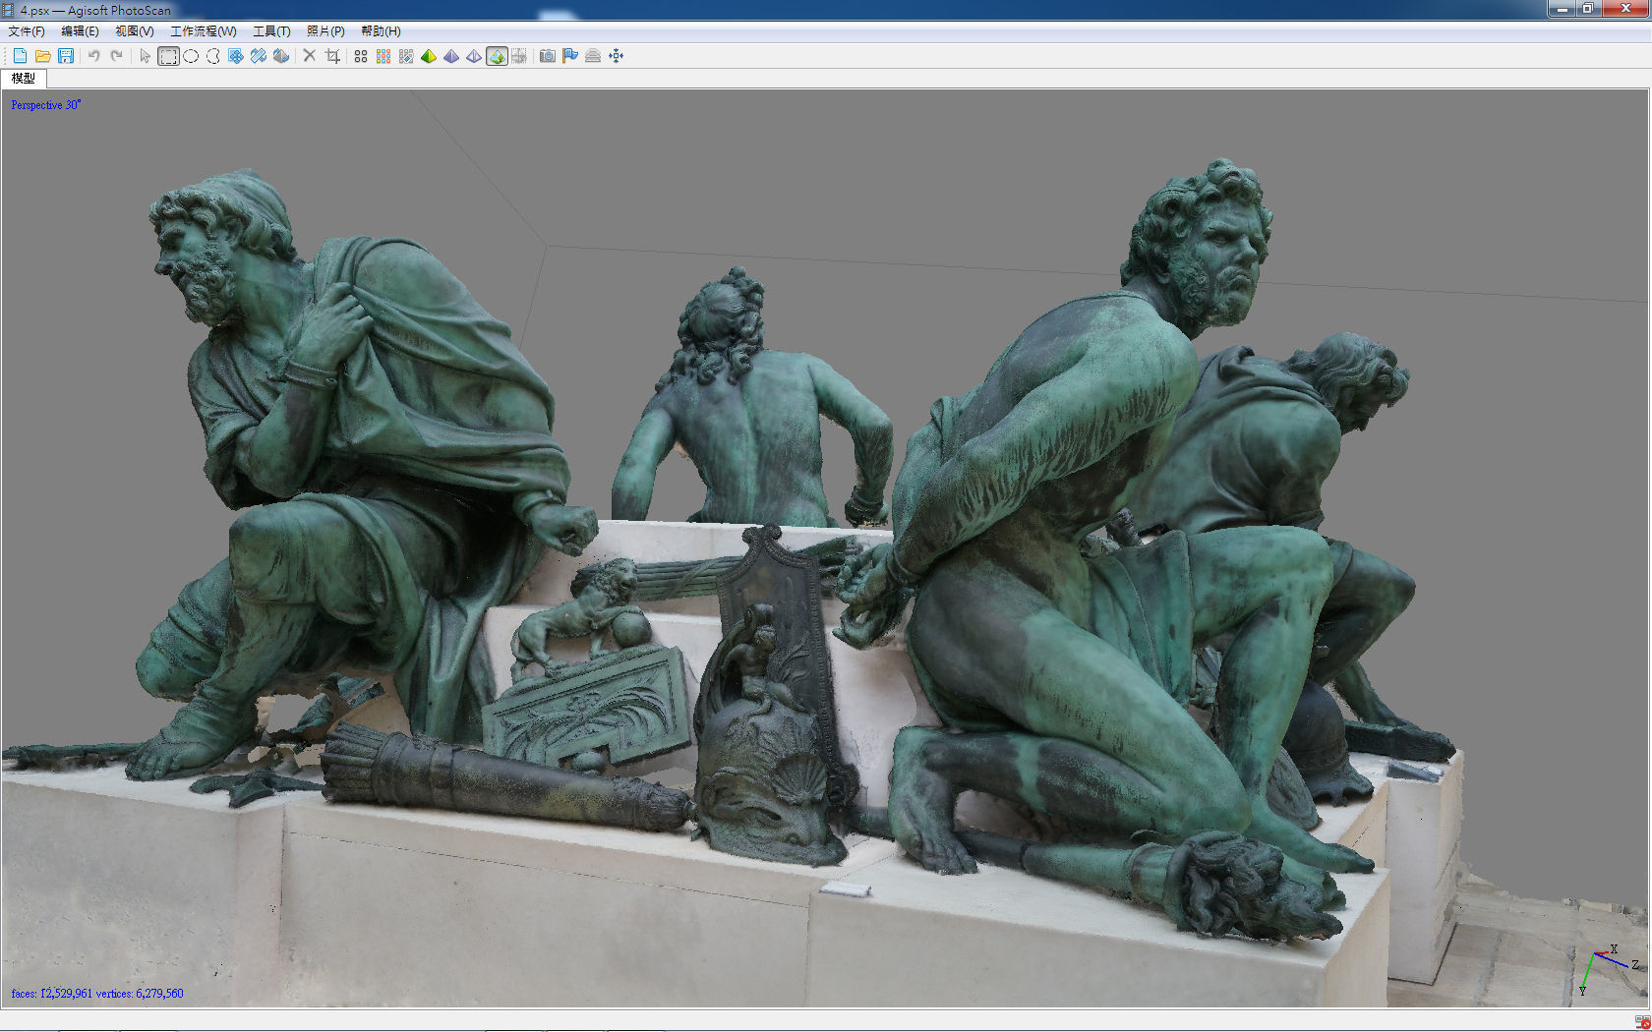This screenshot has width=1652, height=1032.
Task: Reset view with the cross-arrows icon
Action: (617, 56)
